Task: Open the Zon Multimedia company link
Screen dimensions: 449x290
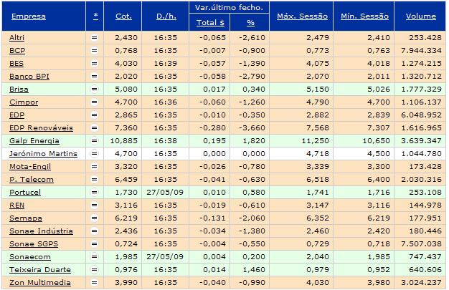Action: pos(39,283)
